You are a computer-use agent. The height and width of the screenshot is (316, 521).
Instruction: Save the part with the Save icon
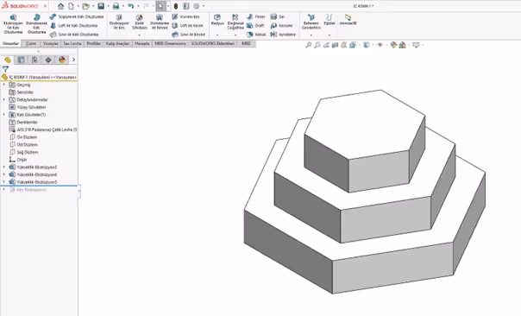(101, 6)
